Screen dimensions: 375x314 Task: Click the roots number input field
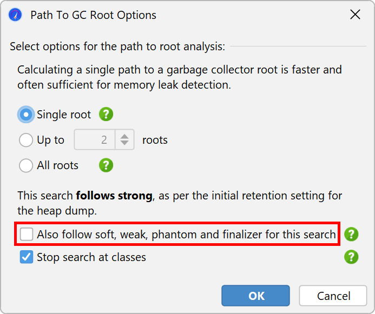[95, 139]
